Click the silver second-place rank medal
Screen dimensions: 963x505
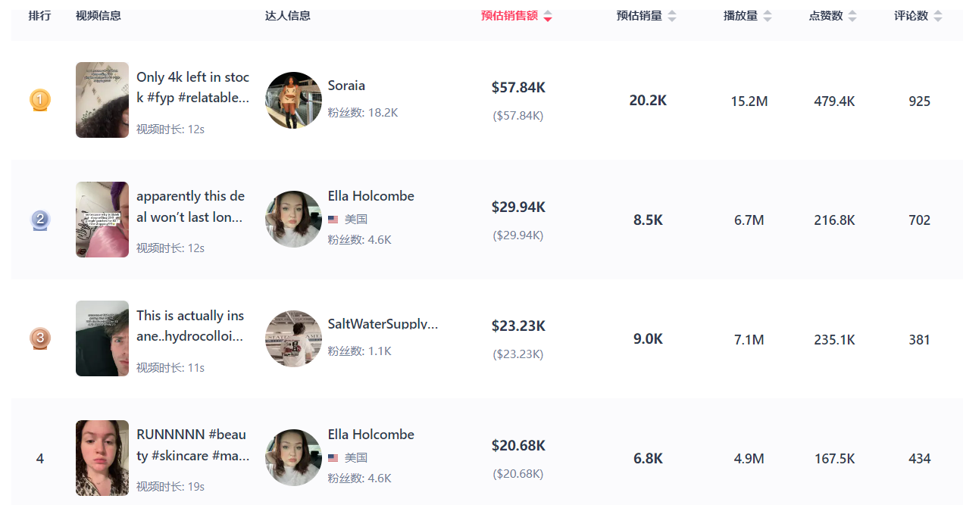(x=40, y=220)
